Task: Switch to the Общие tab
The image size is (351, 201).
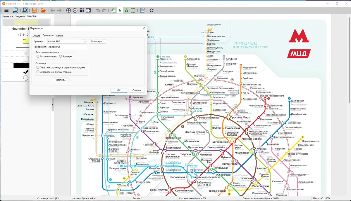Action: (36, 36)
